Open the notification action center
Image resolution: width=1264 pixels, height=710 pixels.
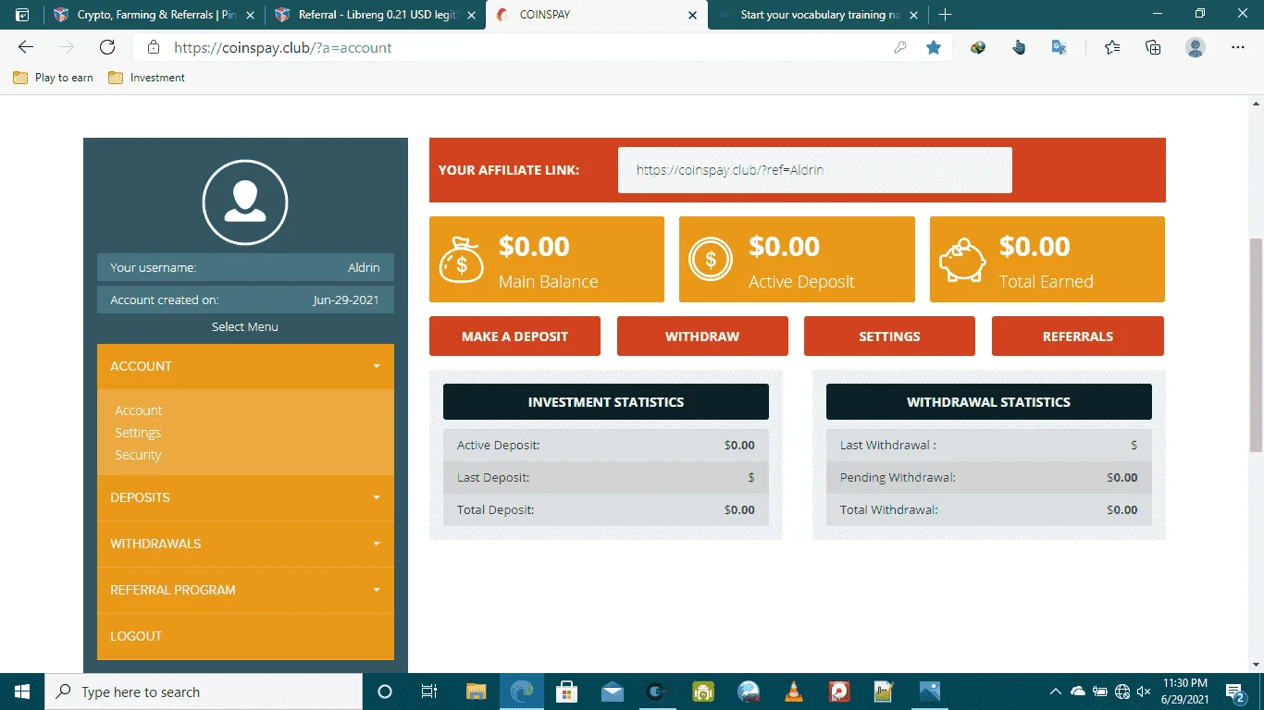1235,692
